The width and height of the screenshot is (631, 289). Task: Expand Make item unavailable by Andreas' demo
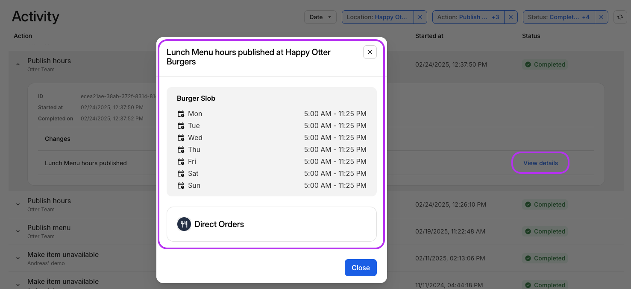click(x=18, y=258)
